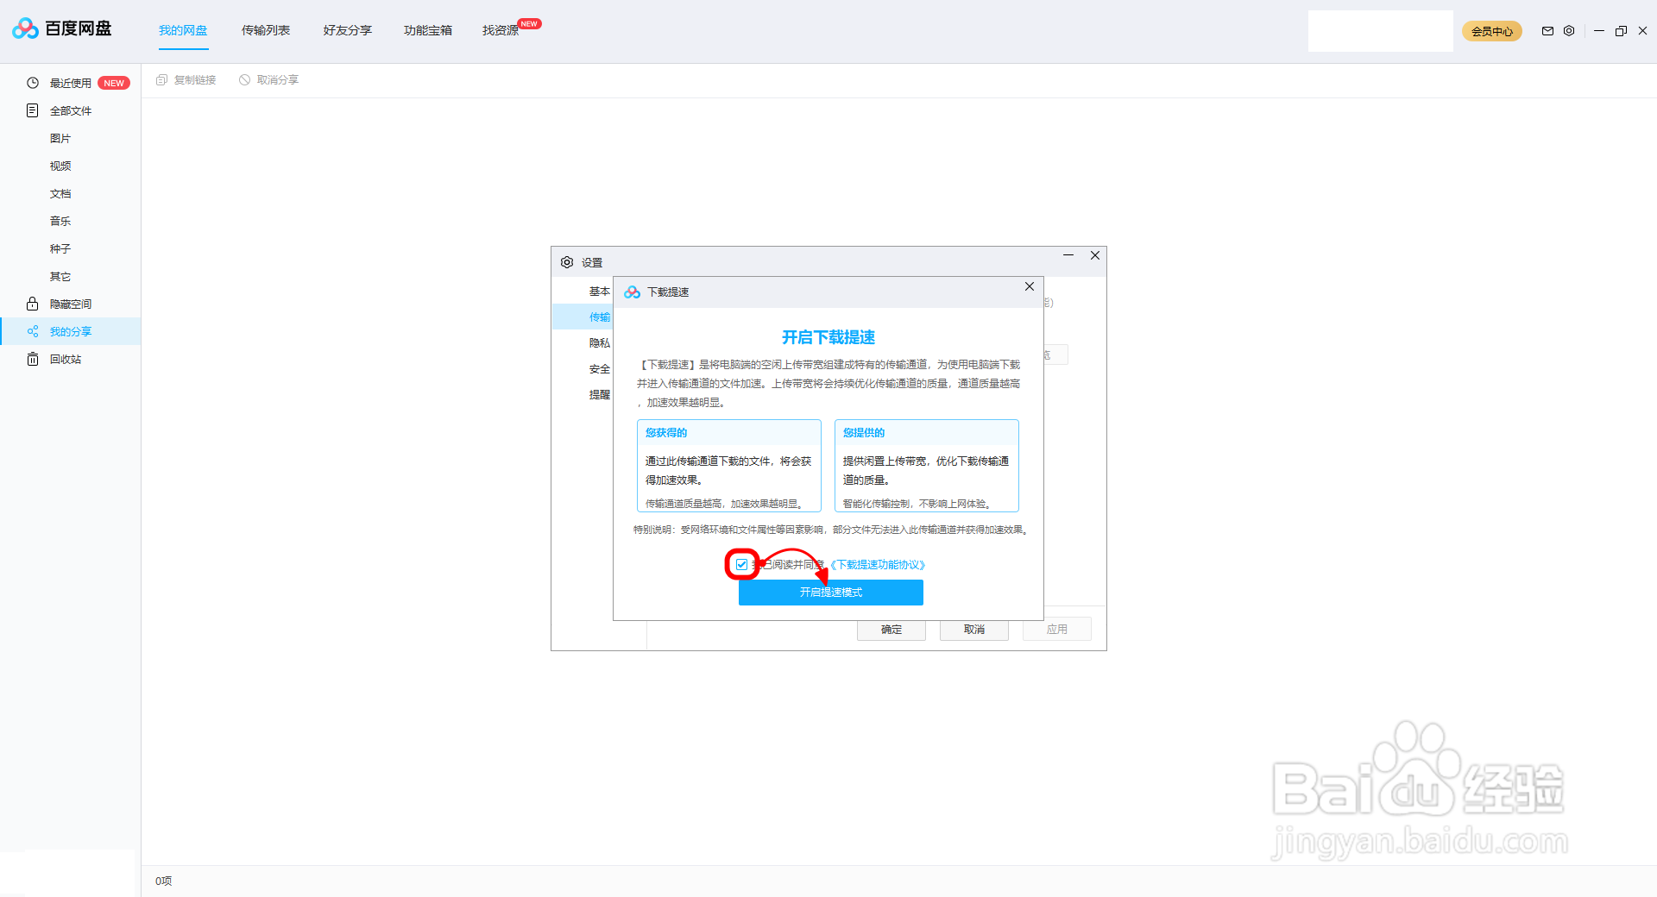Click the 取消分享 toolbar icon
1657x897 pixels.
pos(268,79)
